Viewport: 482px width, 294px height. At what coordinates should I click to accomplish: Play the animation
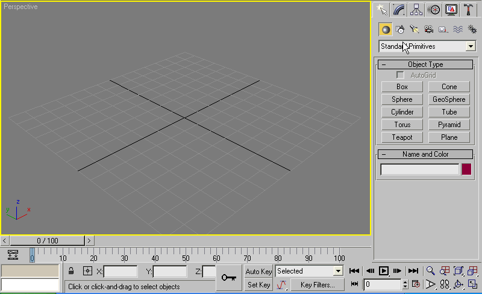384,271
